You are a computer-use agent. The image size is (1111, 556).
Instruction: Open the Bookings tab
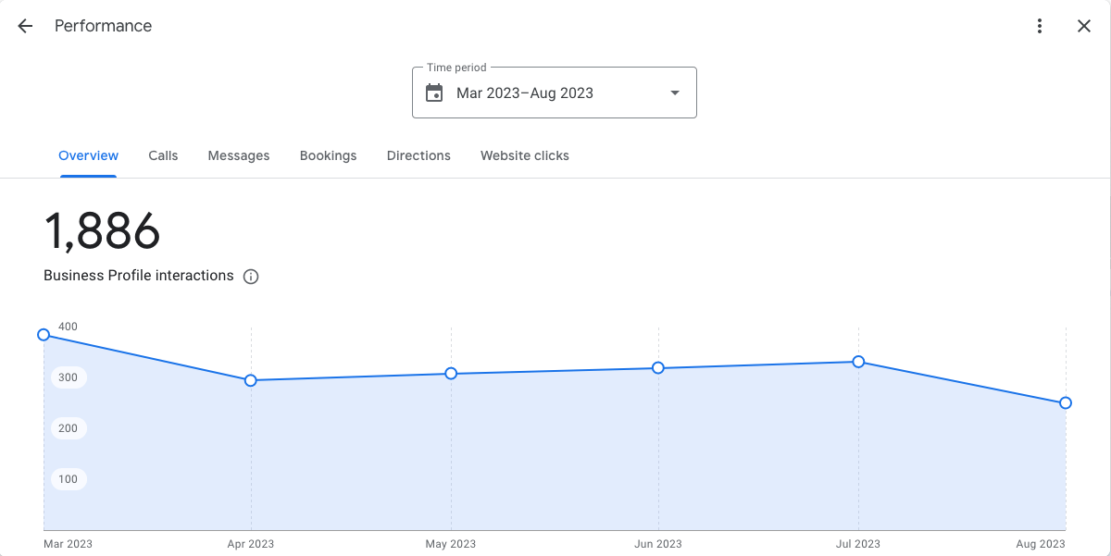point(329,155)
